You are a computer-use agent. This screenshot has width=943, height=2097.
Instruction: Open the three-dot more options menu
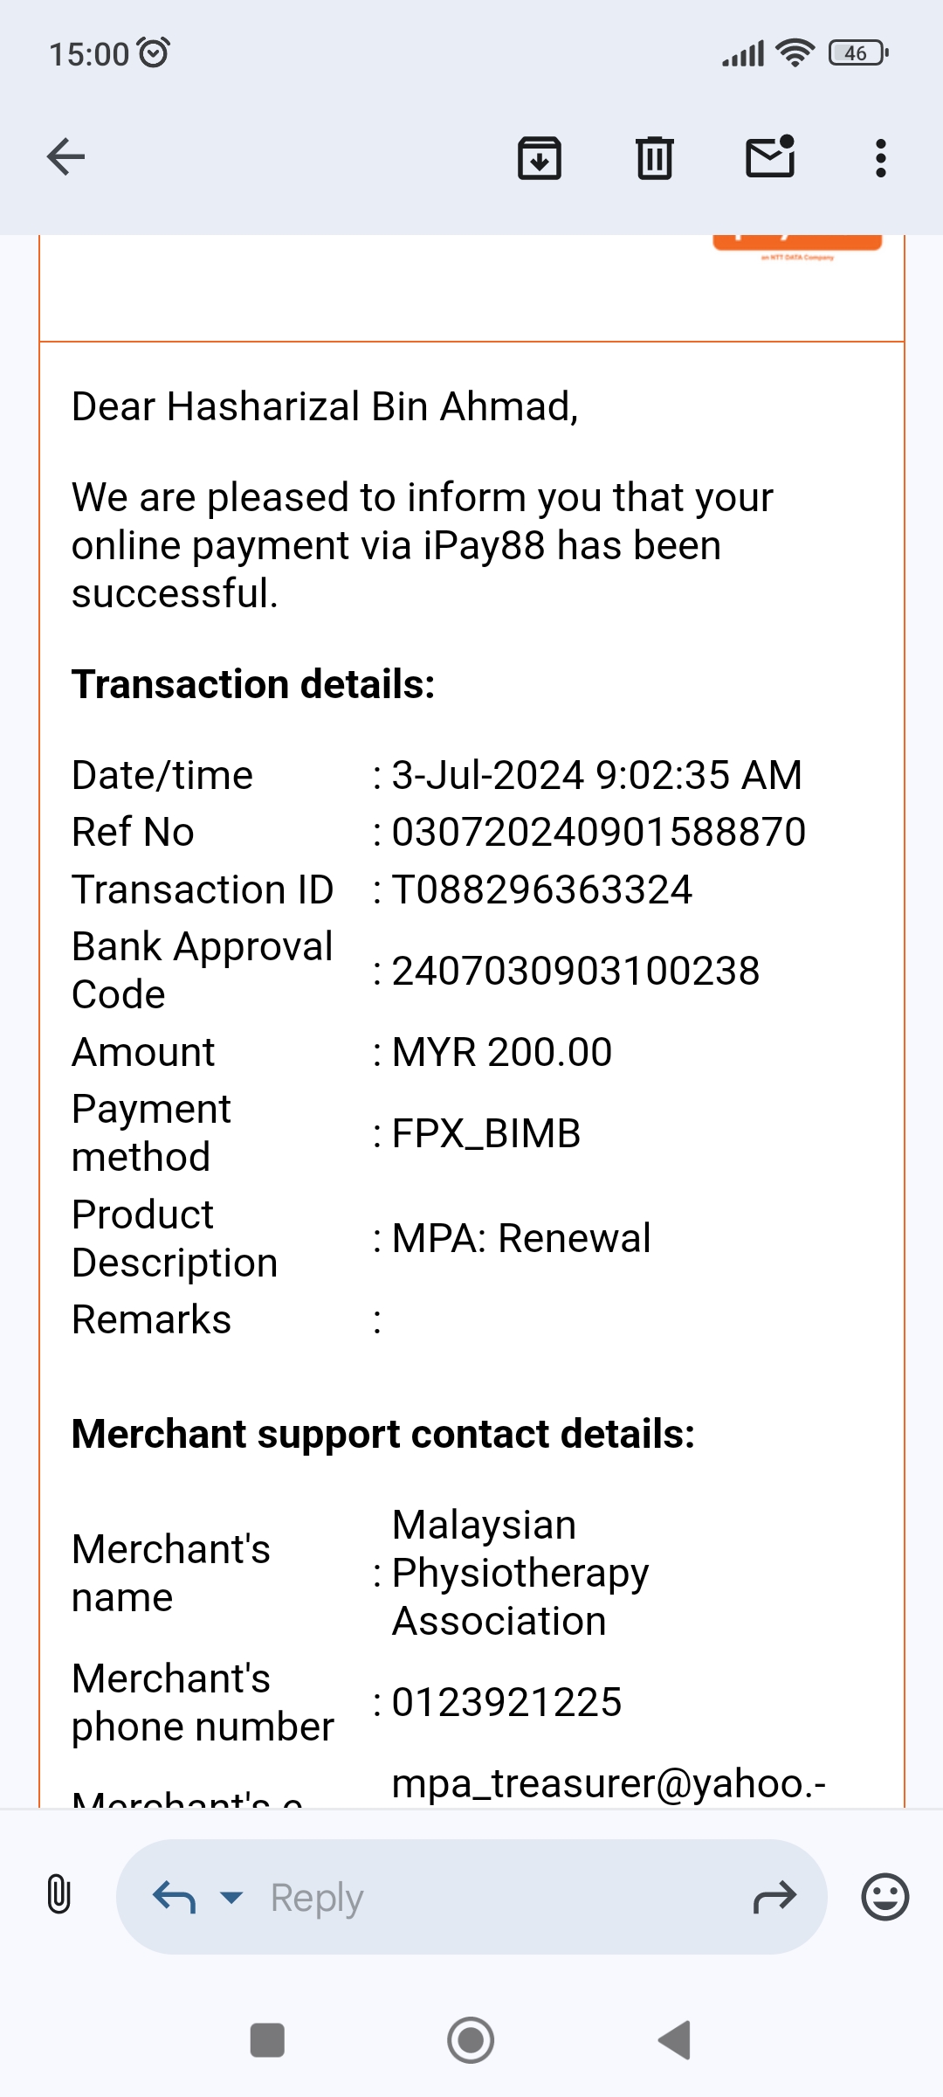[880, 158]
